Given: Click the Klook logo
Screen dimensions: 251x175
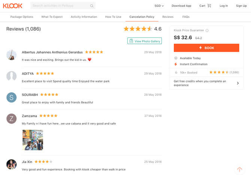Looking at the screenshot, I should (x=13, y=6).
